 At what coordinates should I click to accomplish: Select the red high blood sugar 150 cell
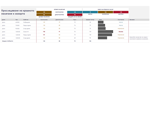tap(121, 12)
